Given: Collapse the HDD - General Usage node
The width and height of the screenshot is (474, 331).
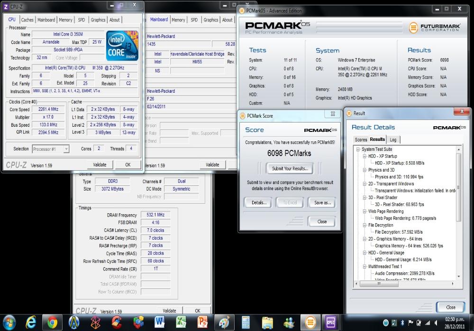Looking at the screenshot, I should click(365, 253).
